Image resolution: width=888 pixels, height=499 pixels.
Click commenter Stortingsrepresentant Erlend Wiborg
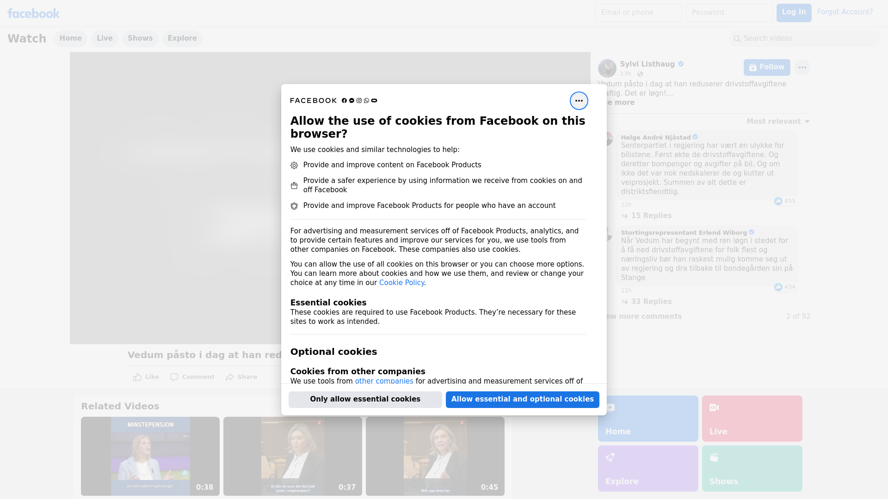pyautogui.click(x=684, y=233)
